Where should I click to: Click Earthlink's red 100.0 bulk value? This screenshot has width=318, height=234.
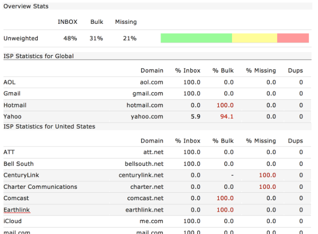pyautogui.click(x=225, y=210)
